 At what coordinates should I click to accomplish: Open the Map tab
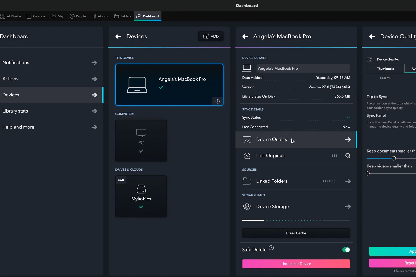(58, 16)
